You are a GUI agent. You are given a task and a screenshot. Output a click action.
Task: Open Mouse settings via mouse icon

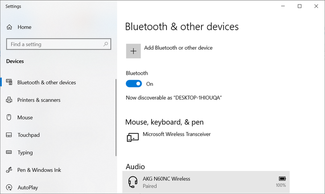pos(9,117)
